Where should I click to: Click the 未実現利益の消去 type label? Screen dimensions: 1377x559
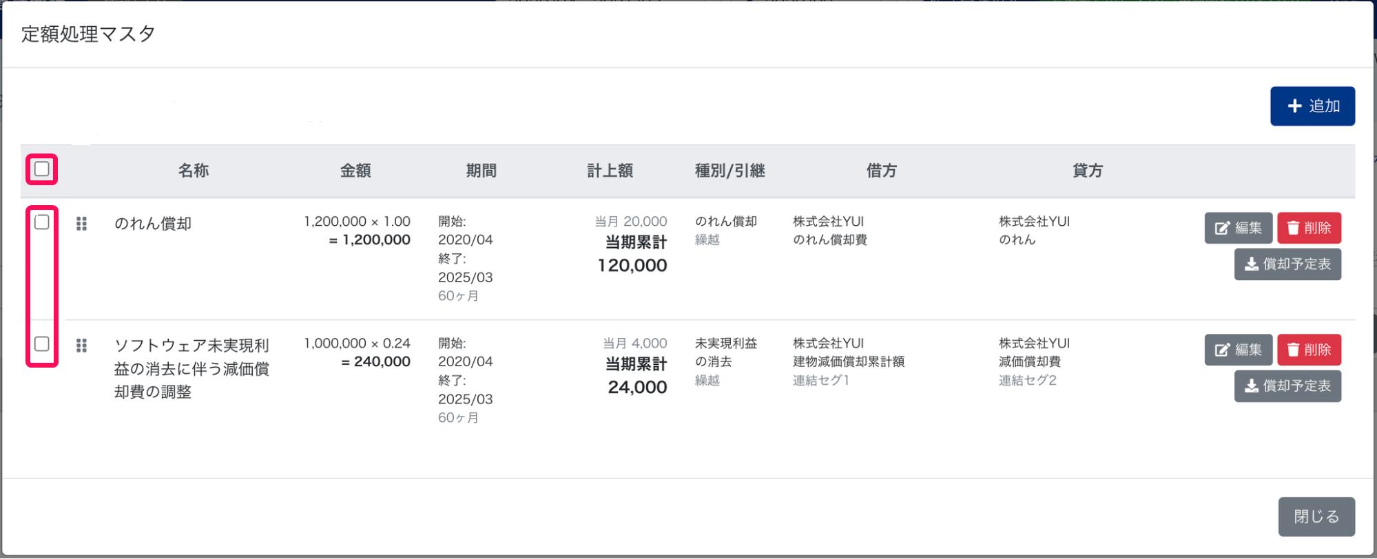click(x=726, y=352)
